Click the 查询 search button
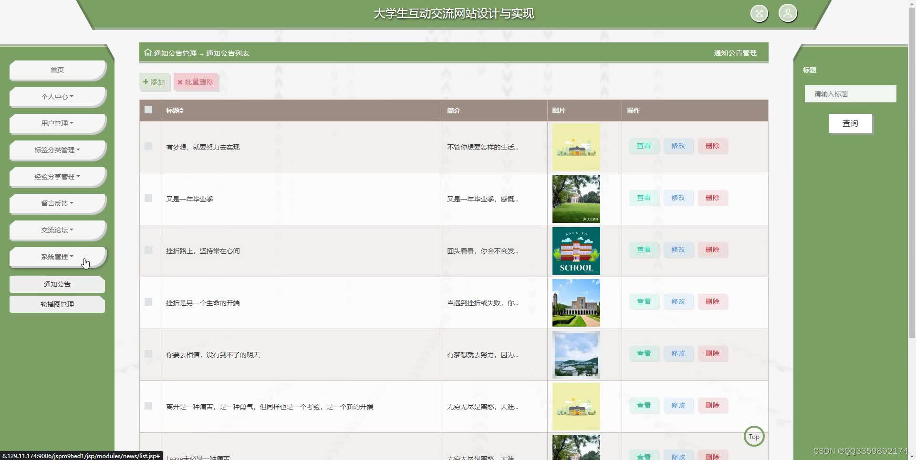 point(850,123)
